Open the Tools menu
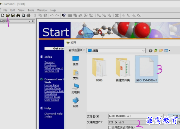Viewport: 180px width, 129px height. (x=31, y=10)
